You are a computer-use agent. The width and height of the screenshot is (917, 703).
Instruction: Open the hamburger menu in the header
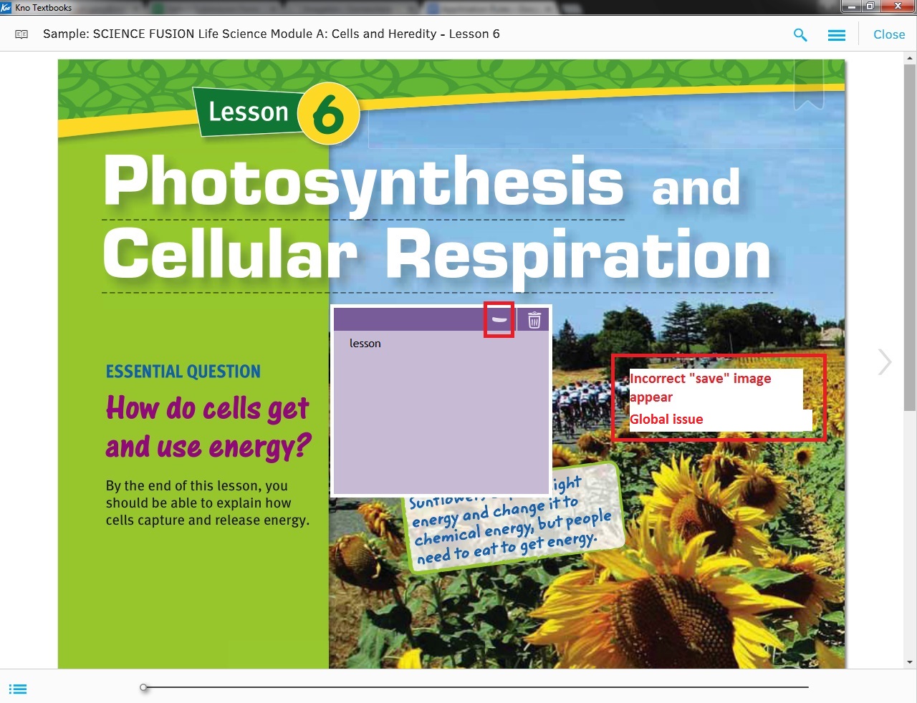click(837, 34)
